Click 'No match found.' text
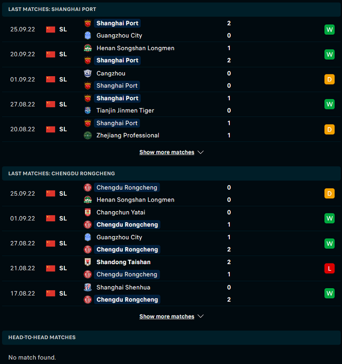 32,357
